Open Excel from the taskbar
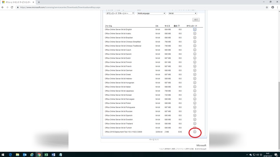This screenshot has width=280, height=157. pyautogui.click(x=46, y=155)
